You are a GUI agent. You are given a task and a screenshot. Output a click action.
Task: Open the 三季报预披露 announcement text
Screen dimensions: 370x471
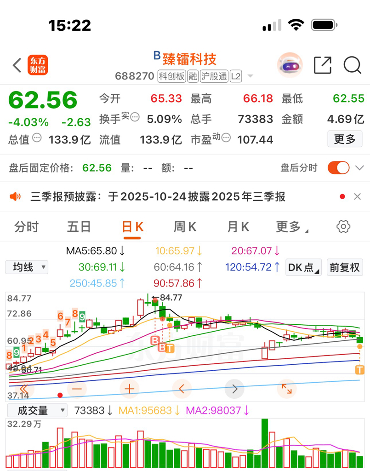158,197
